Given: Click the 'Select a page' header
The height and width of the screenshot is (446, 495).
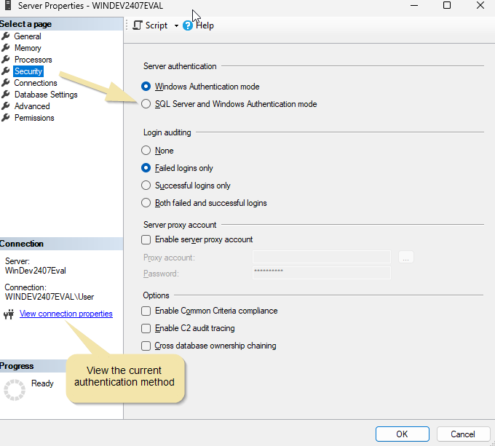Looking at the screenshot, I should pyautogui.click(x=26, y=24).
